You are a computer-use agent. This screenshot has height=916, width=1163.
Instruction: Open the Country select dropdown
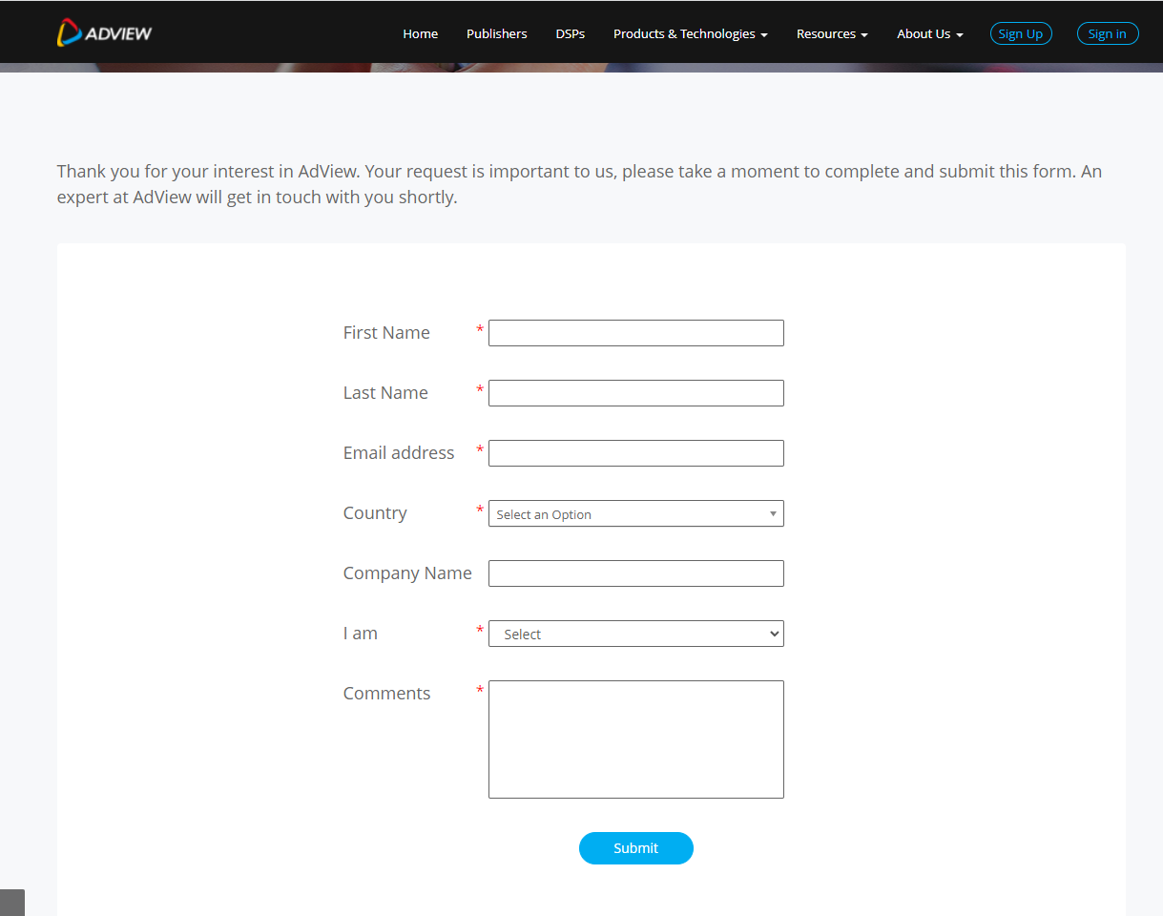[x=630, y=513]
